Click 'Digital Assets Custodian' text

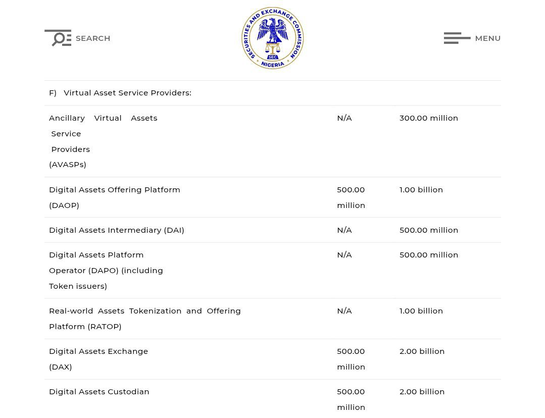pos(99,392)
